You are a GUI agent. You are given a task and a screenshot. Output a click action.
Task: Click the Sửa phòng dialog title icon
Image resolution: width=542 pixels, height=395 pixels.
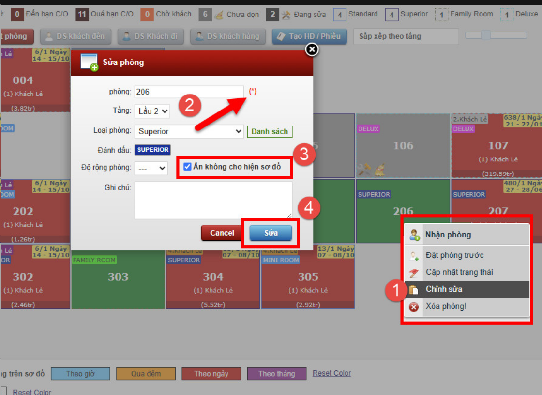[89, 63]
